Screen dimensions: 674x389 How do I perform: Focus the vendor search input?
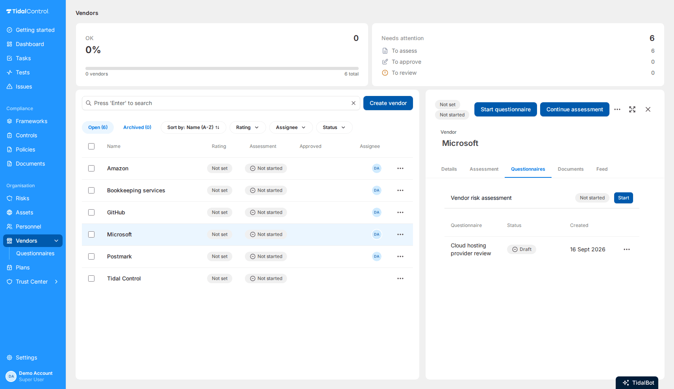[221, 103]
